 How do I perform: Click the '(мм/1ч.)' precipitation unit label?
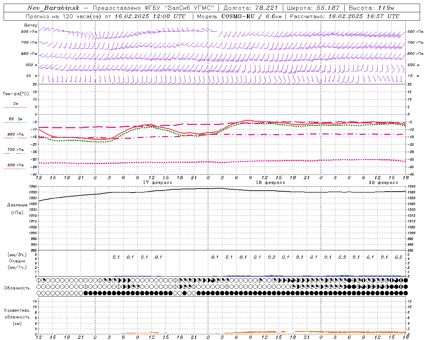[17, 267]
